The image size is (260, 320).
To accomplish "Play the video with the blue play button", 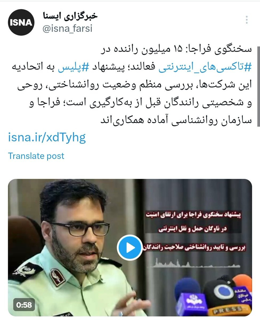I will coord(130,248).
